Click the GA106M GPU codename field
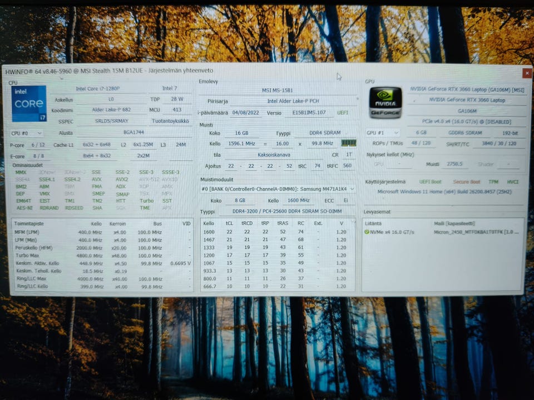 point(467,111)
